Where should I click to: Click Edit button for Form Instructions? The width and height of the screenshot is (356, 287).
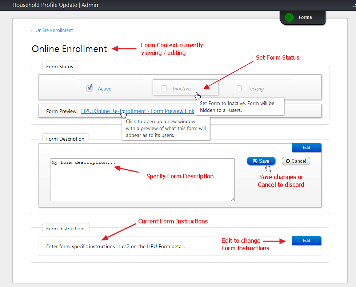(x=307, y=240)
